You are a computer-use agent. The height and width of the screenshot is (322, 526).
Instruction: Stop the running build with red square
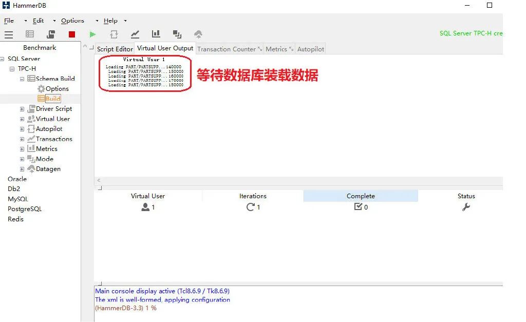coord(72,34)
